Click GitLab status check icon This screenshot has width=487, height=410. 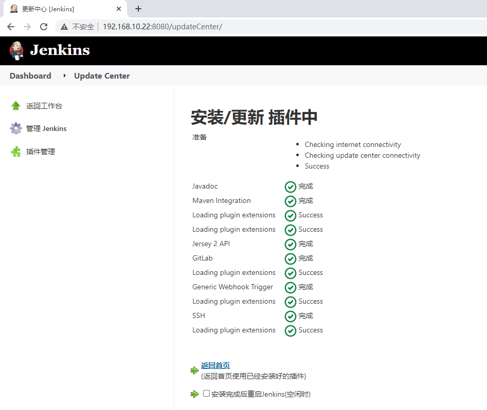(x=291, y=258)
